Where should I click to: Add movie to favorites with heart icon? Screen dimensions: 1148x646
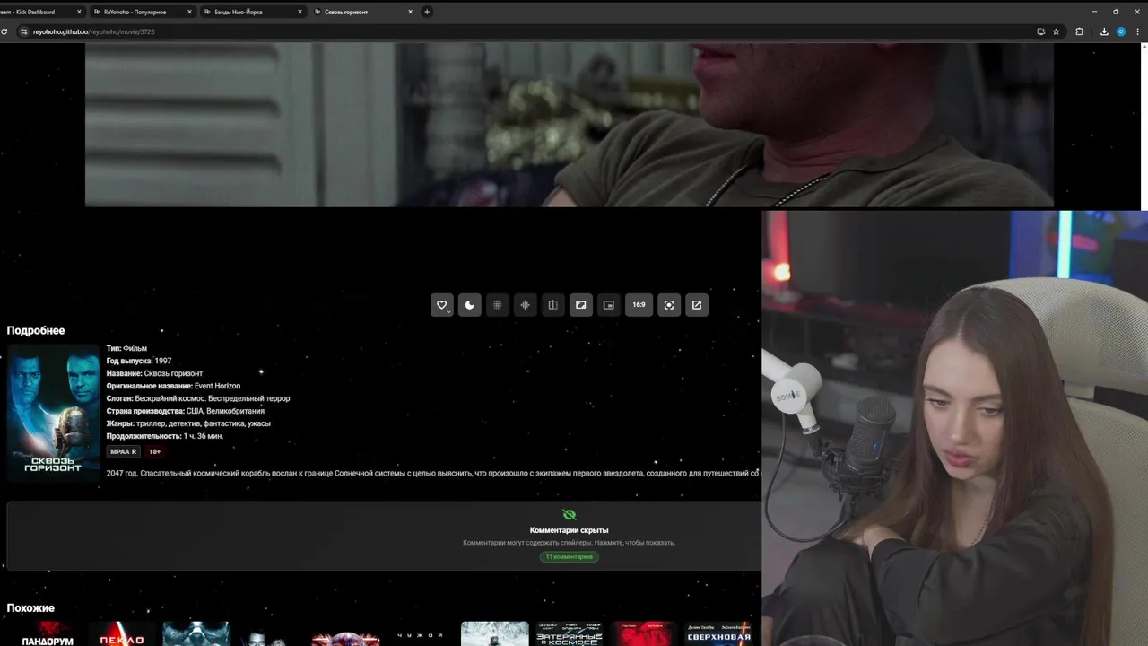(x=441, y=305)
